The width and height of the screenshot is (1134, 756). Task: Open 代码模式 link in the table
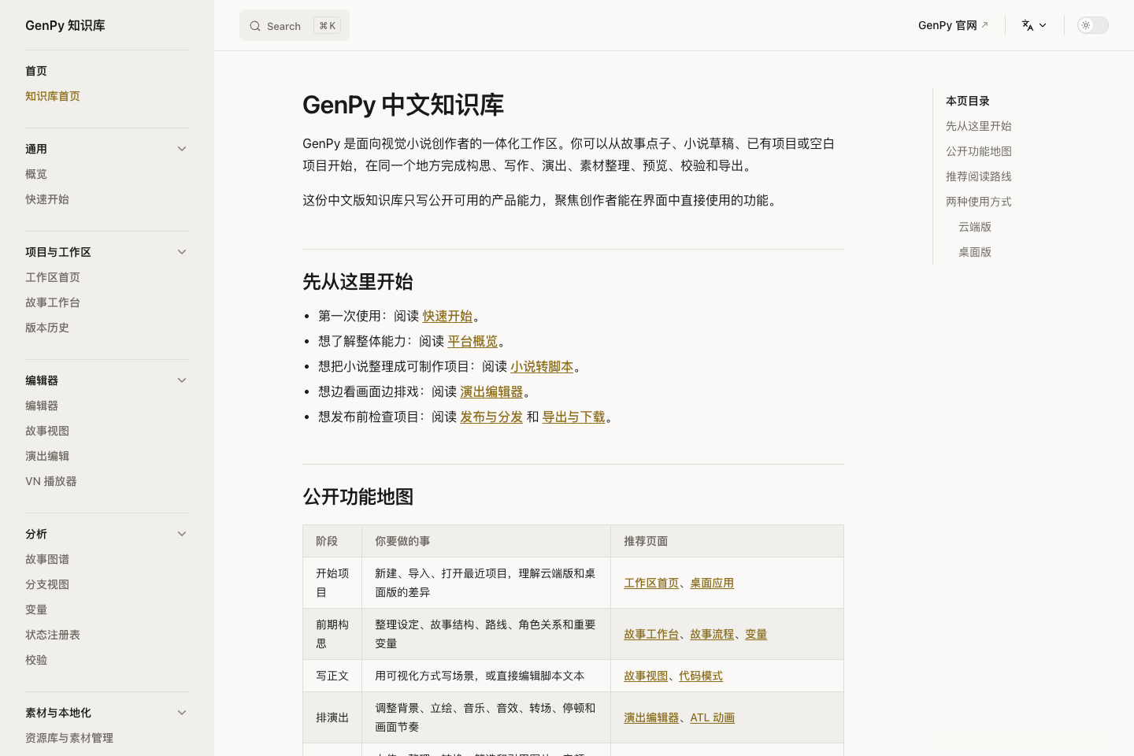(x=701, y=676)
